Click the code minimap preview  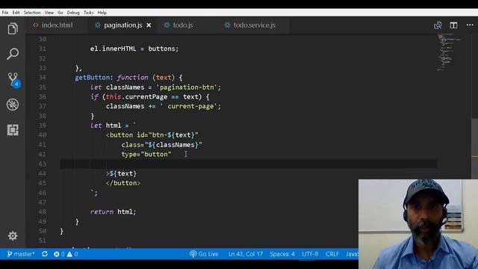click(x=449, y=52)
